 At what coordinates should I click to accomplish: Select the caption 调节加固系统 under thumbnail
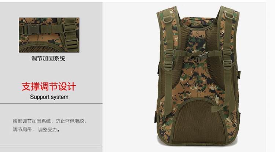(x=48, y=59)
